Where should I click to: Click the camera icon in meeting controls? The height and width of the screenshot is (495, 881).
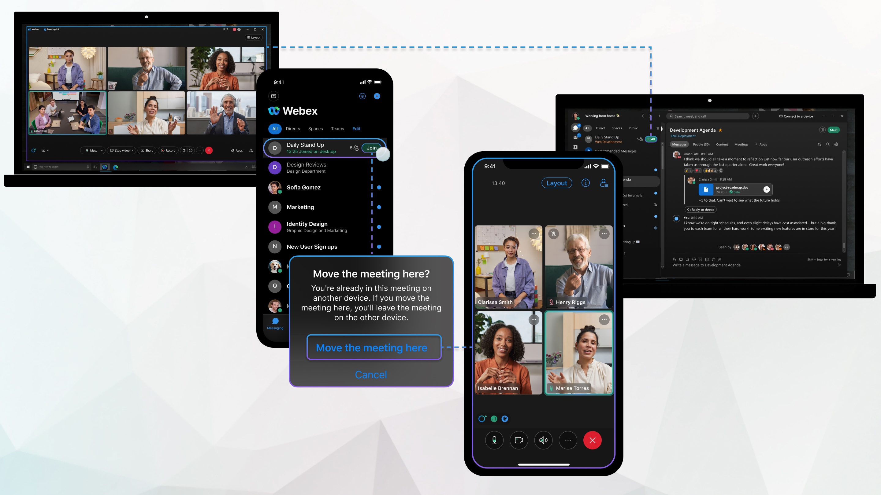coord(519,441)
